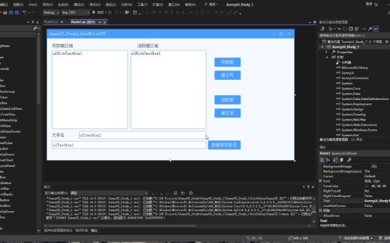The width and height of the screenshot is (390, 243).
Task: Click the 读数据 button on the form
Action: [x=227, y=100]
